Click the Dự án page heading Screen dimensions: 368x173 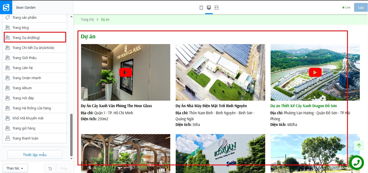coord(88,36)
